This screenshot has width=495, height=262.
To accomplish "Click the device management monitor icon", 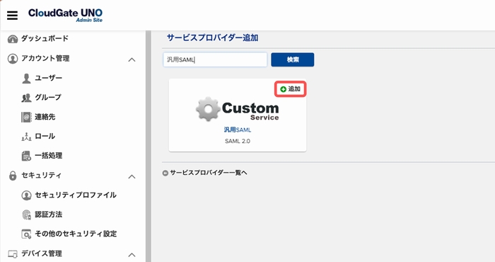I will pyautogui.click(x=13, y=254).
